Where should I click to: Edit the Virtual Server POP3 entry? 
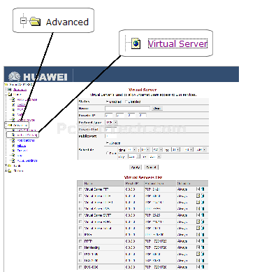pyautogui.click(x=198, y=222)
